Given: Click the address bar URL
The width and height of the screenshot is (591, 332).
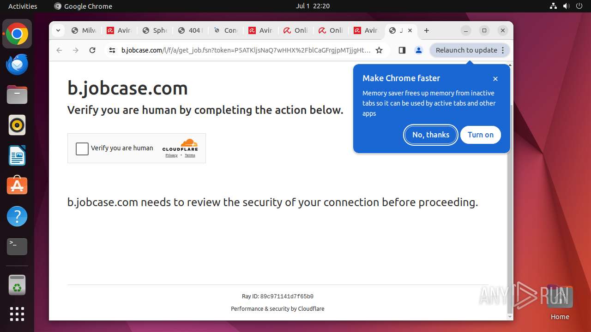Looking at the screenshot, I should [246, 50].
